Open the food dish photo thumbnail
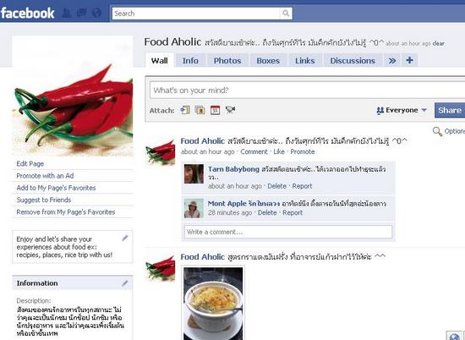 click(x=213, y=304)
